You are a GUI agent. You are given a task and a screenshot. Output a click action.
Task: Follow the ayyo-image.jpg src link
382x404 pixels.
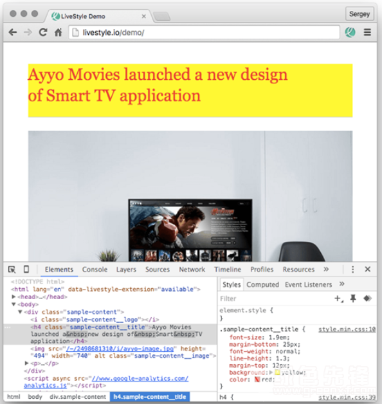click(x=120, y=349)
